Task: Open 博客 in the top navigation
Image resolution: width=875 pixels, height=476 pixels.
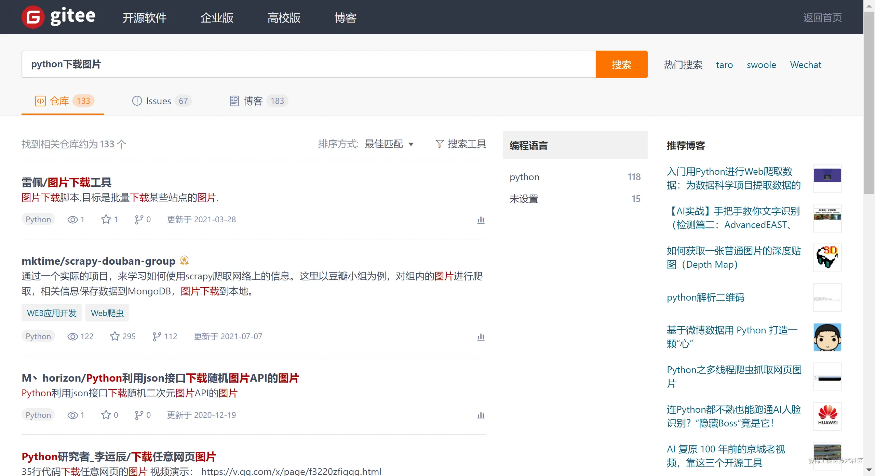Action: [x=346, y=17]
